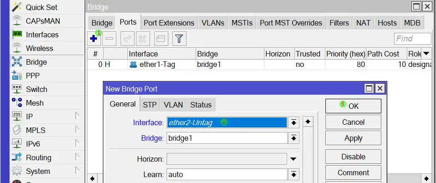This screenshot has width=436, height=183.
Task: Open the Learn dropdown set to auto
Action: coord(294,174)
